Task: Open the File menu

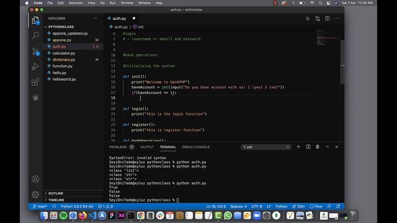Action: tap(50, 3)
